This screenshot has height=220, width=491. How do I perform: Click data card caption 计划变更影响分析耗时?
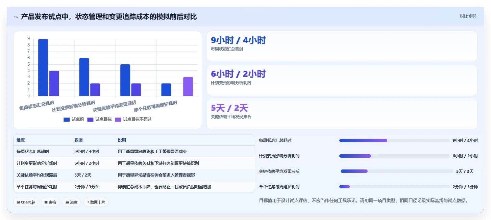(x=231, y=83)
